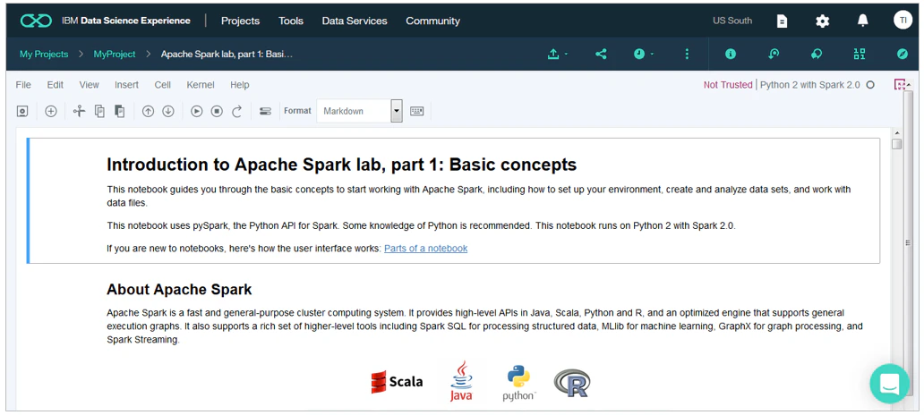Click the US South region label
Image resolution: width=924 pixels, height=415 pixels.
pyautogui.click(x=732, y=21)
